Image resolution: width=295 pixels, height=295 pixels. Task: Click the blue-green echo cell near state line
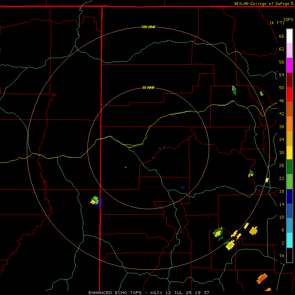pos(96,201)
